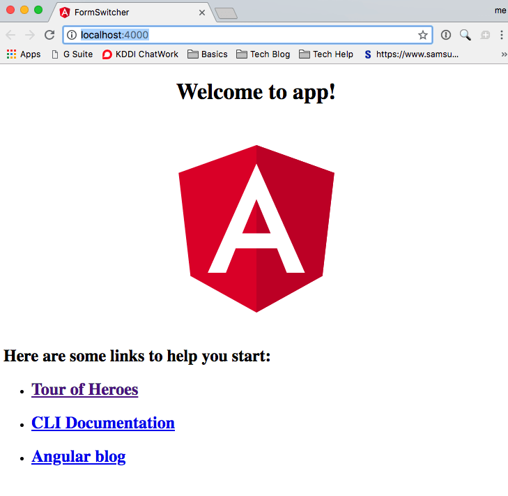Show hidden bookmarks via double chevron
The width and height of the screenshot is (508, 496).
(504, 54)
